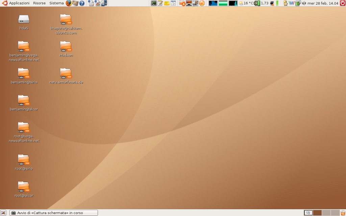Image resolution: width=346 pixels, height=216 pixels.
Task: Open the computer monitor launcher in panel
Action: pyautogui.click(x=189, y=3)
